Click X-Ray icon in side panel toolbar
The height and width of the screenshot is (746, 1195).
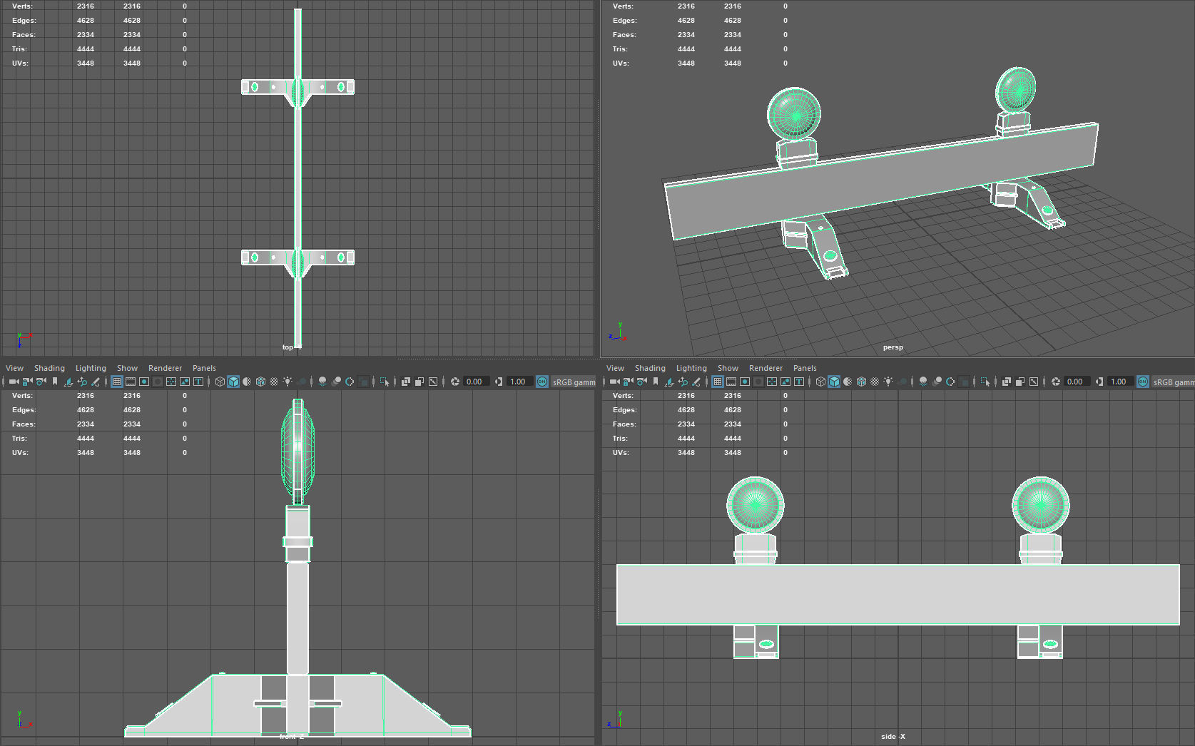[x=1006, y=382]
